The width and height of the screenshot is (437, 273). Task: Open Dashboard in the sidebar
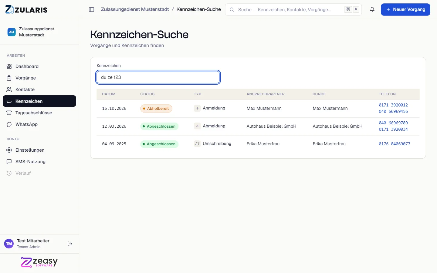coord(39,66)
